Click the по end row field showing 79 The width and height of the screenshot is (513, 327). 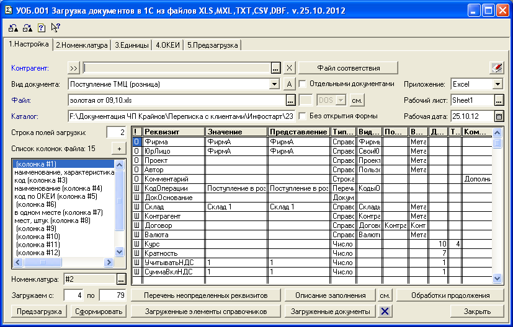(112, 295)
